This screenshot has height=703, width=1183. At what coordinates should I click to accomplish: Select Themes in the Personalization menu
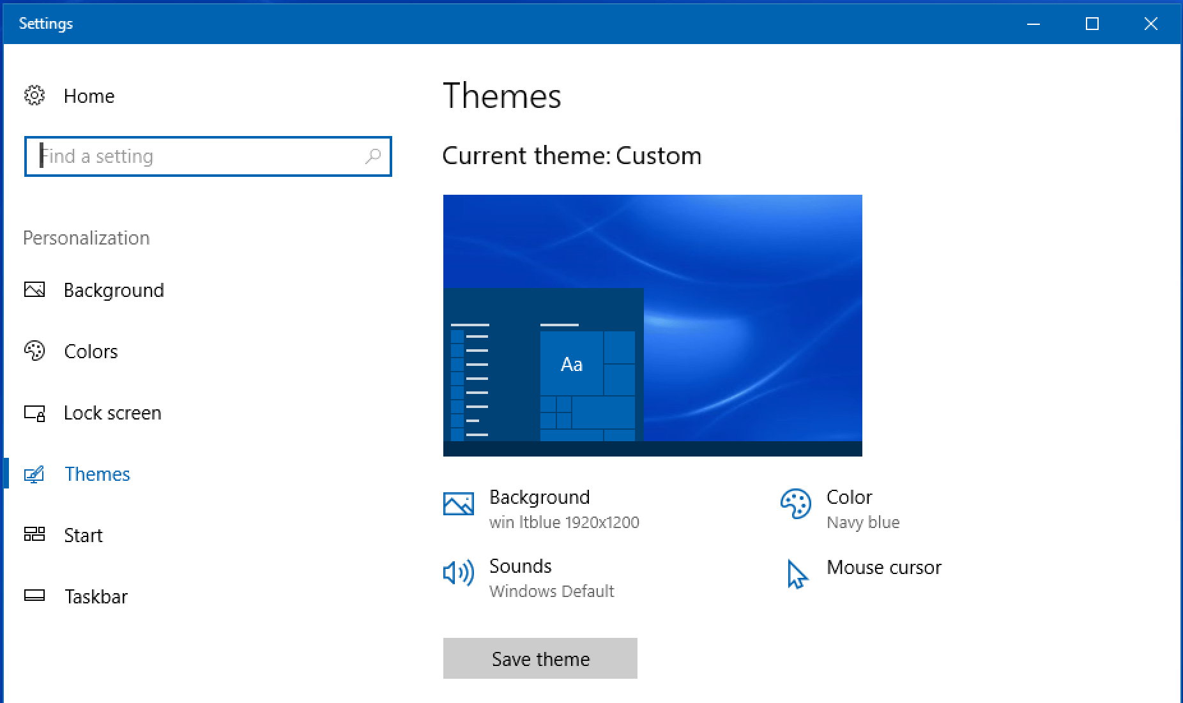pos(97,474)
